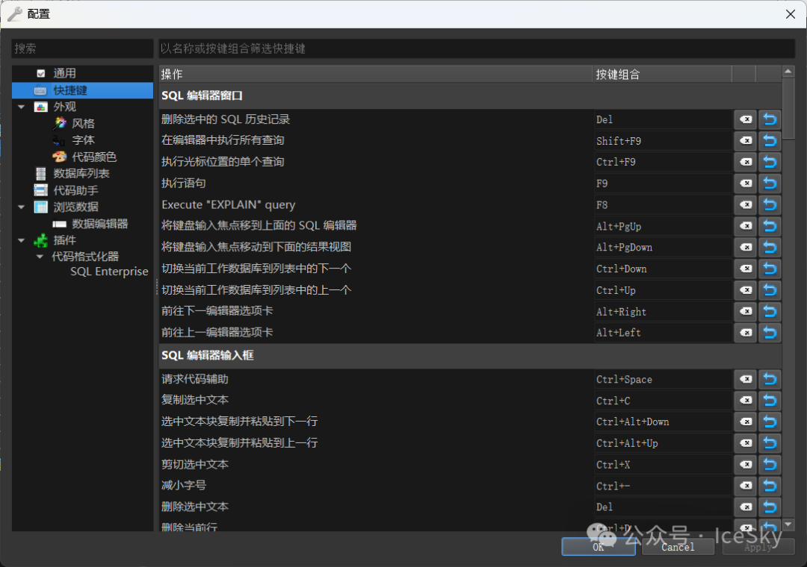Viewport: 807px width, 567px height.
Task: Clear the Alt+PgUp shortcut binding
Action: [745, 226]
